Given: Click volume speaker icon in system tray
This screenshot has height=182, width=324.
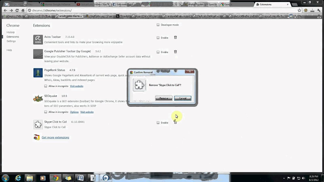Looking at the screenshot, I should (303, 178).
